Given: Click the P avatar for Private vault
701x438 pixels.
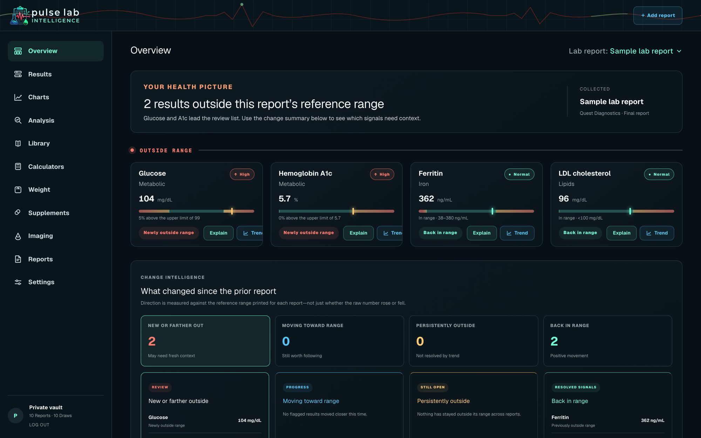Looking at the screenshot, I should pos(15,416).
